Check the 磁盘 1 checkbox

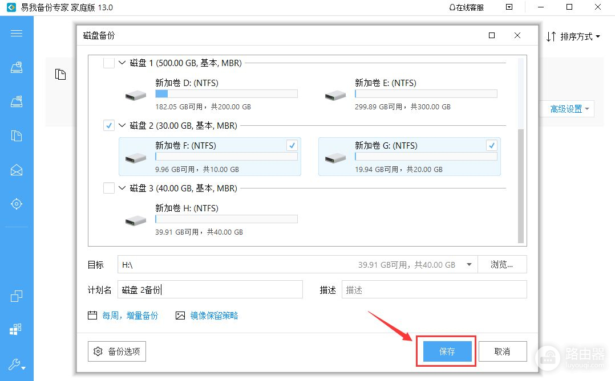pos(108,63)
